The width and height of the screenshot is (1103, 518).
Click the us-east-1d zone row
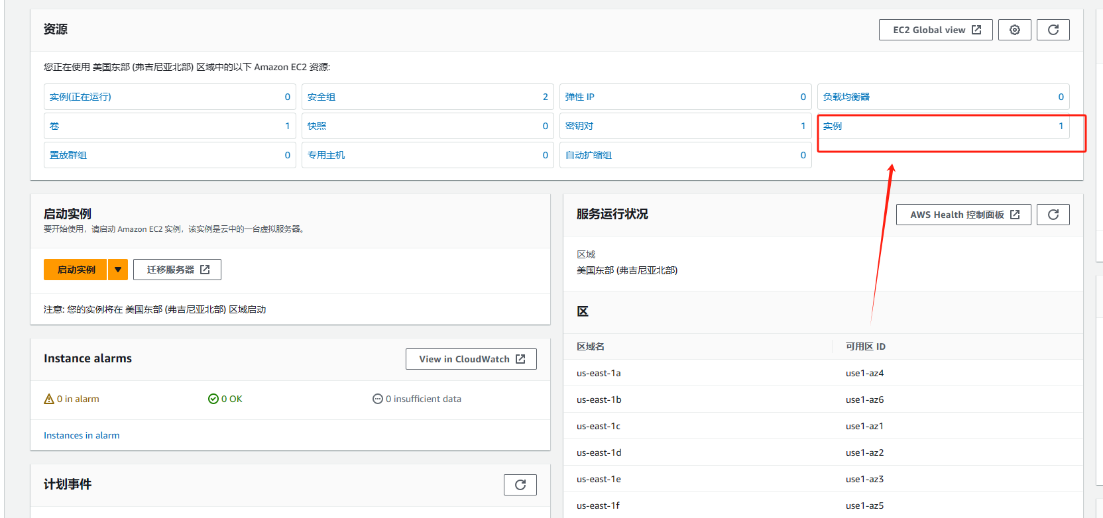823,452
